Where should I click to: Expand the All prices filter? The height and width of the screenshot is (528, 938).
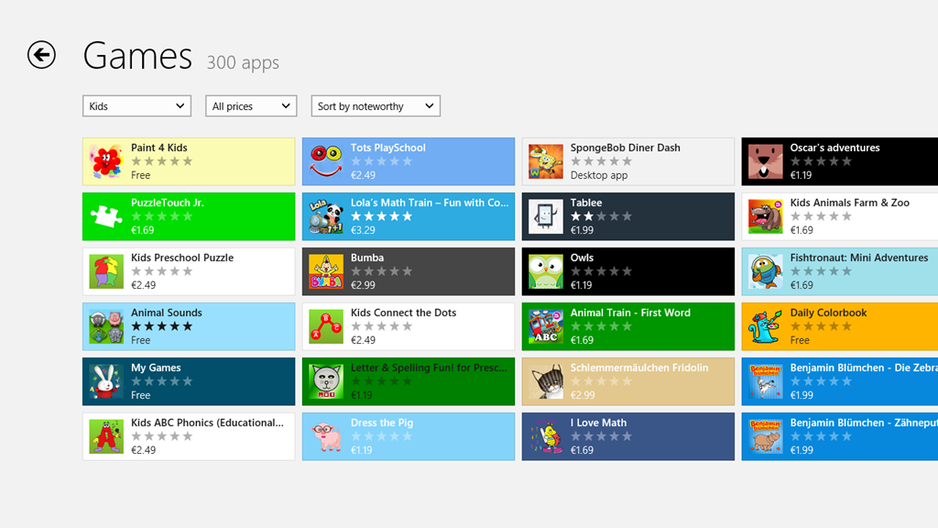coord(251,106)
